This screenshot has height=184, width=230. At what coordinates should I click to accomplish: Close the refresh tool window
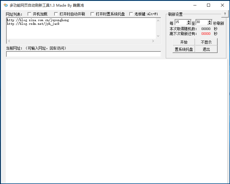pos(222,5)
